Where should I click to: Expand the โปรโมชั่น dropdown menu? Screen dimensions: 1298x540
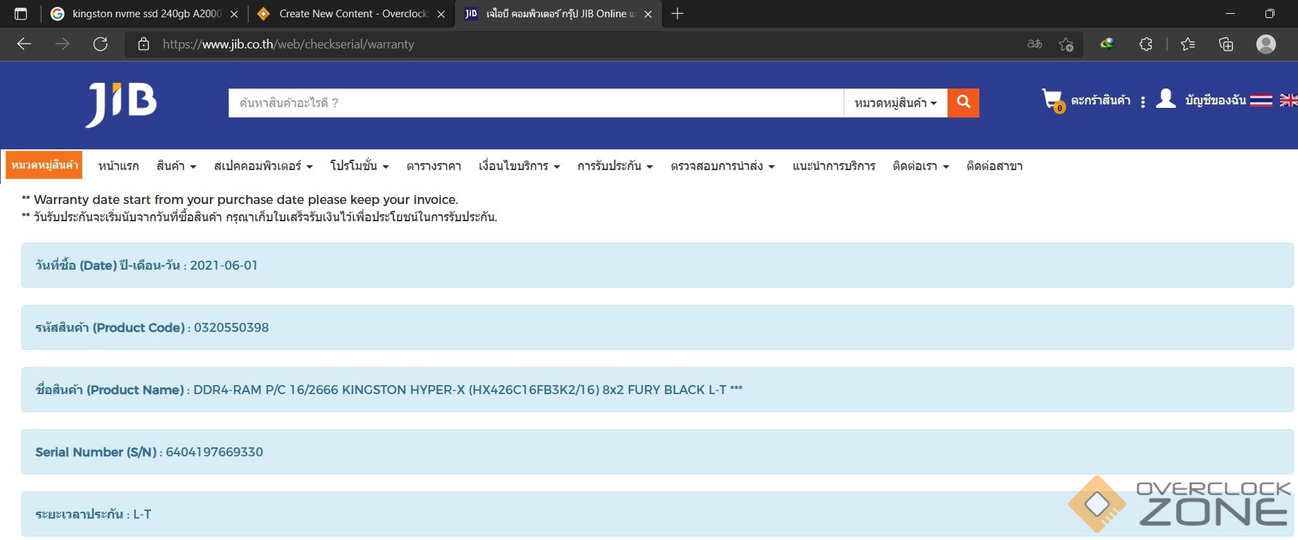(359, 166)
